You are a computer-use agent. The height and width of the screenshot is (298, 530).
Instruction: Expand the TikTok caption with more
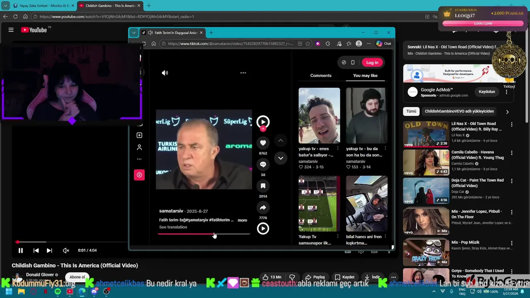242,220
